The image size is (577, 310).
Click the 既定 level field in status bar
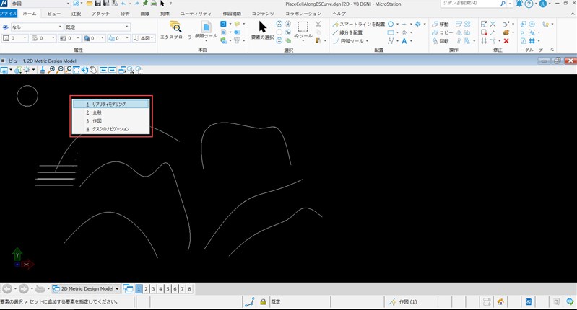[300, 301]
